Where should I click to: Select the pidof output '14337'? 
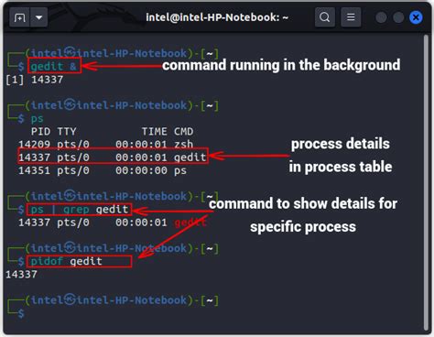click(x=21, y=274)
